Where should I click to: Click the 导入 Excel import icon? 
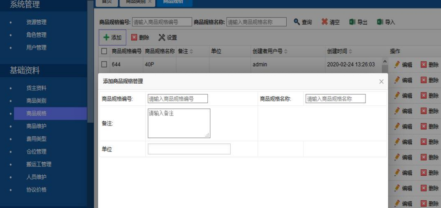point(380,22)
